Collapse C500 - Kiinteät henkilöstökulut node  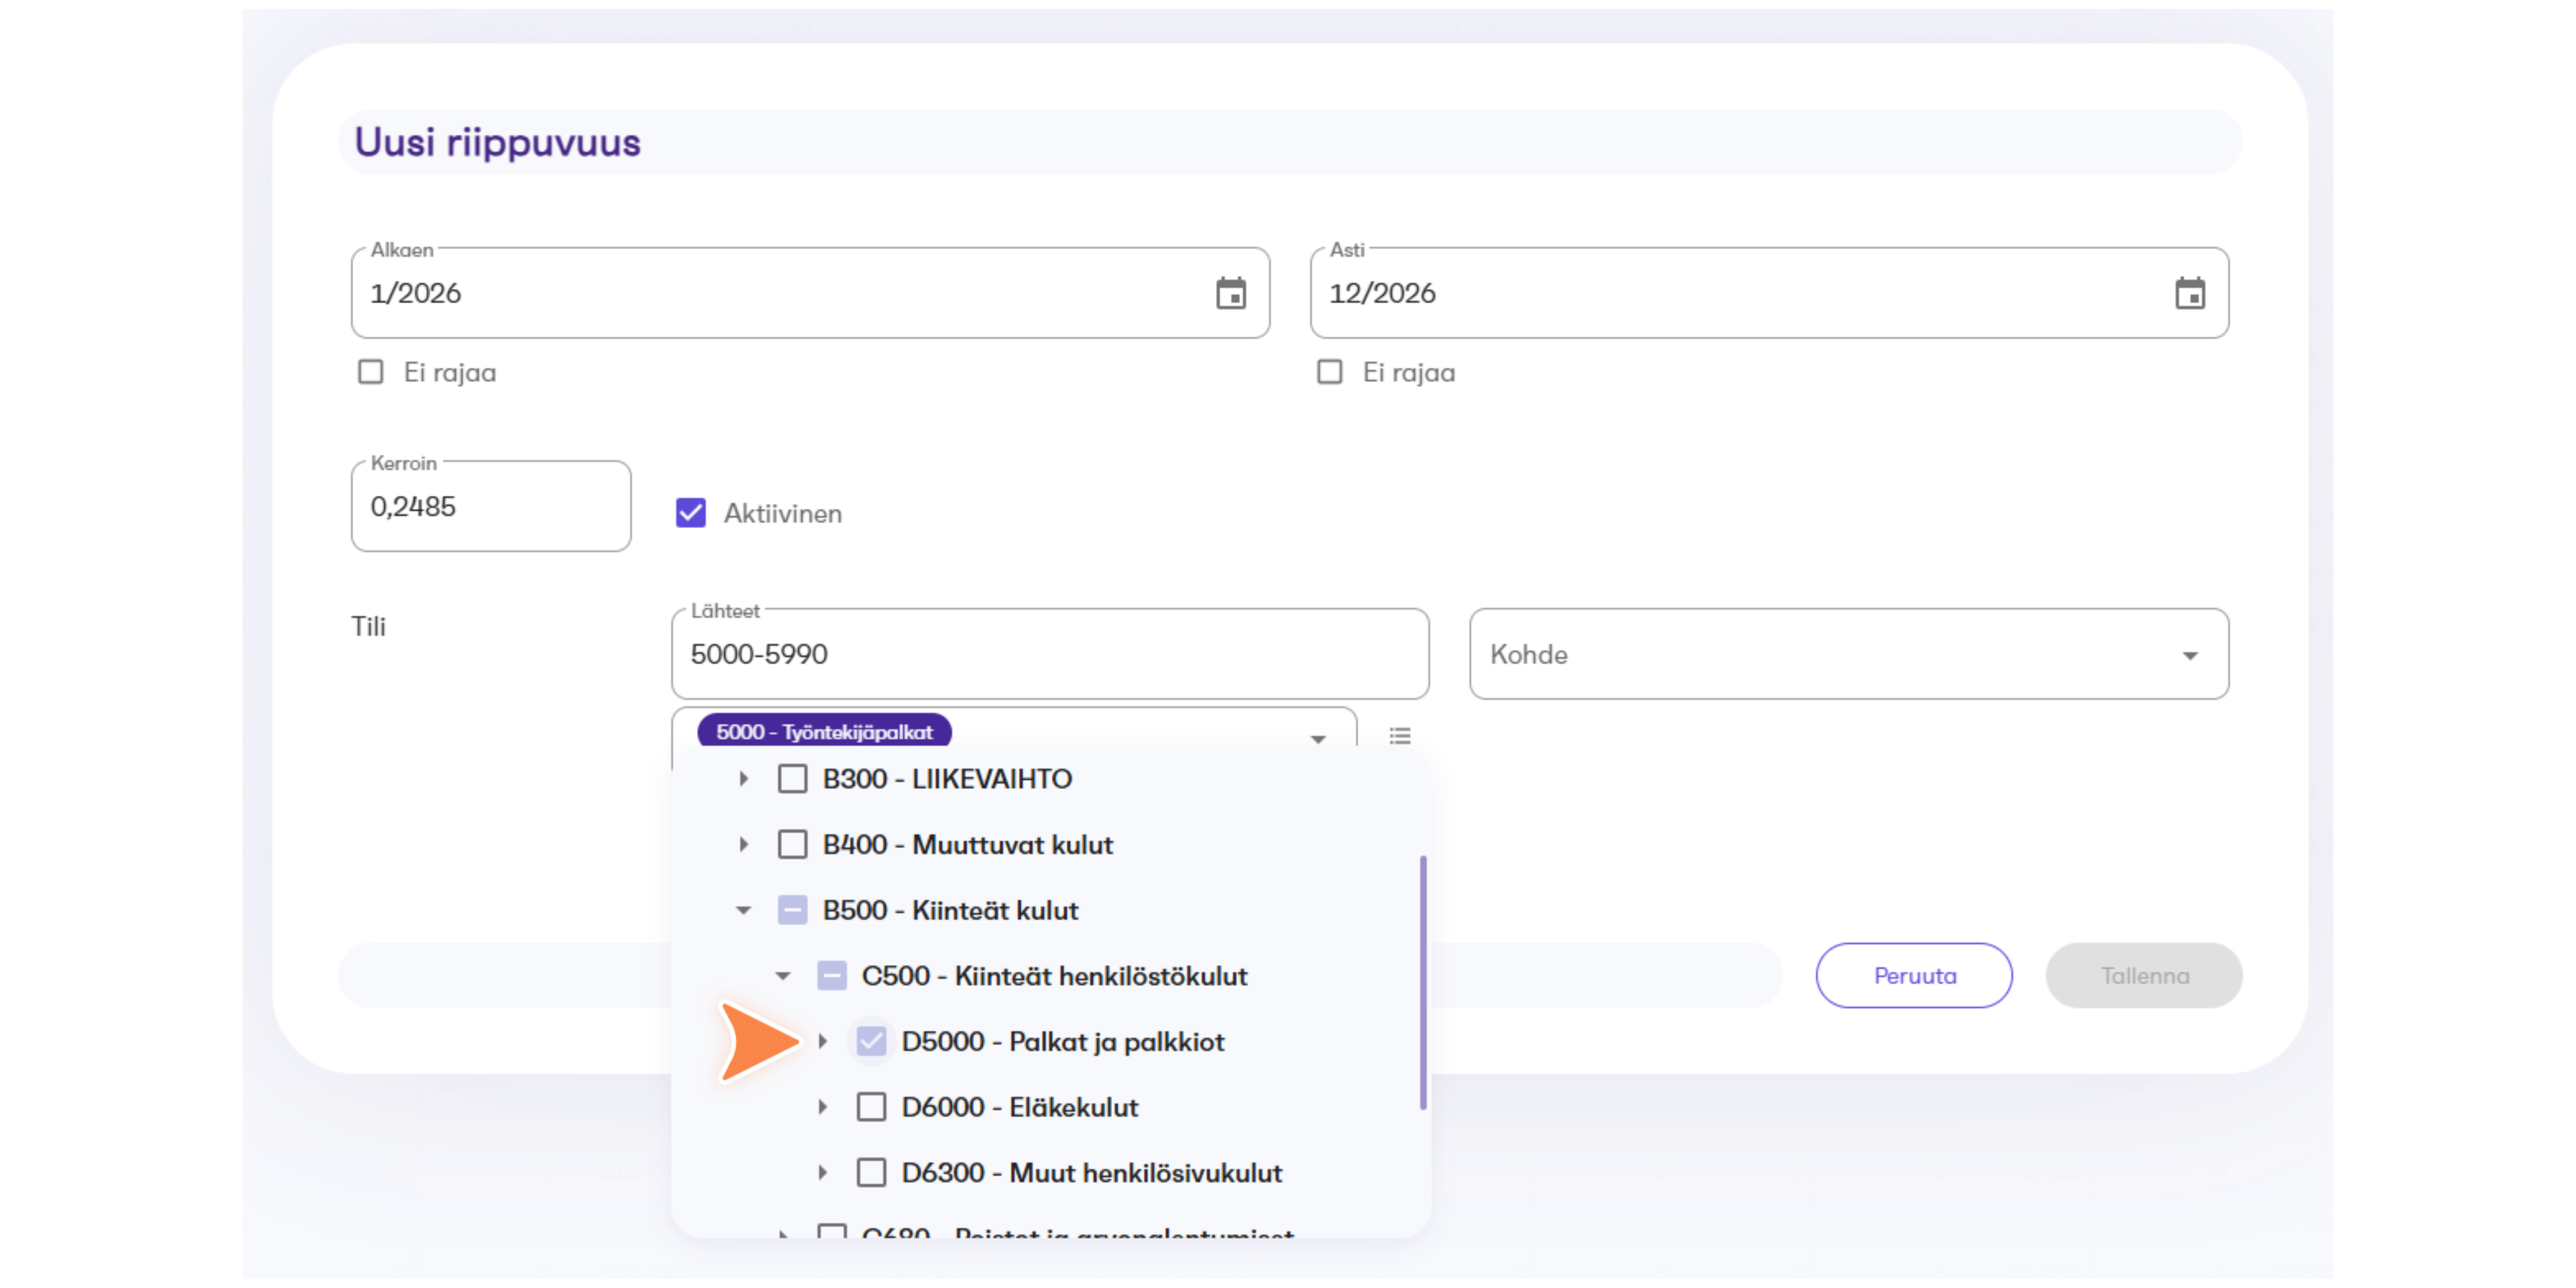click(x=783, y=976)
